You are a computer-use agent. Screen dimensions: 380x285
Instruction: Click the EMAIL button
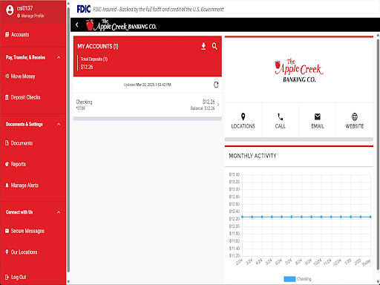coord(318,120)
